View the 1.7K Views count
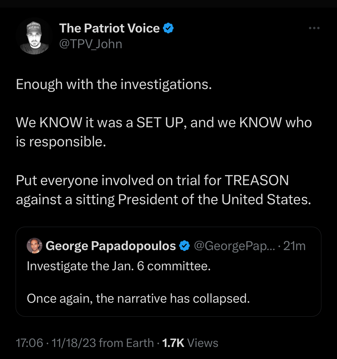337x359 pixels. (173, 343)
